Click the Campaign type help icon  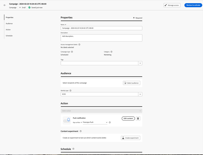72,52
